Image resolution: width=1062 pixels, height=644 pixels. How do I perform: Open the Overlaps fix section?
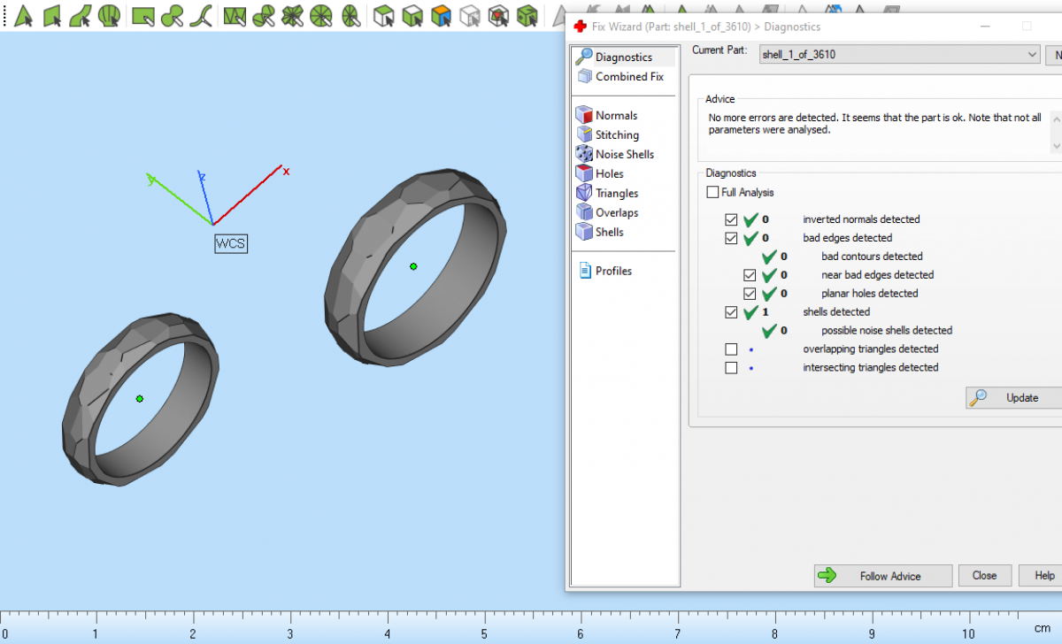(616, 212)
